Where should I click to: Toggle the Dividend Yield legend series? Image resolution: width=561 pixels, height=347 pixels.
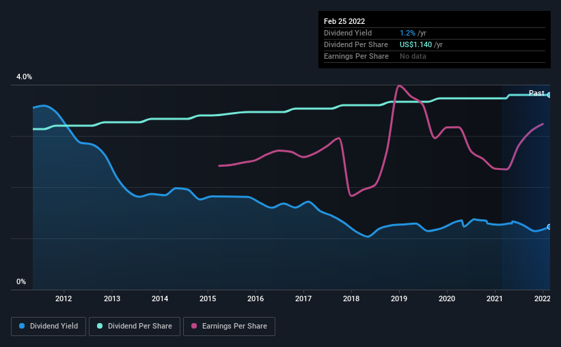[49, 327]
